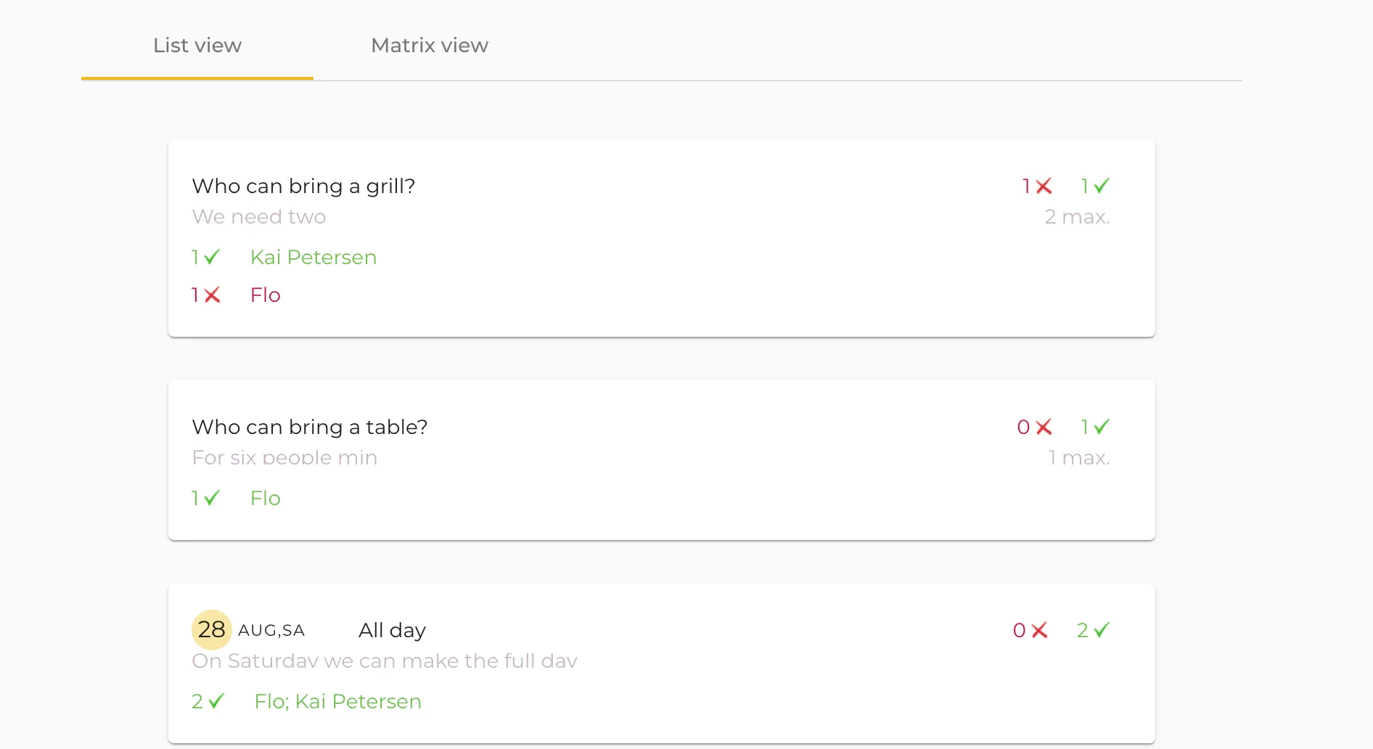Screen dimensions: 1373x749
Task: Click red X icon on table question header
Action: [x=1044, y=427]
